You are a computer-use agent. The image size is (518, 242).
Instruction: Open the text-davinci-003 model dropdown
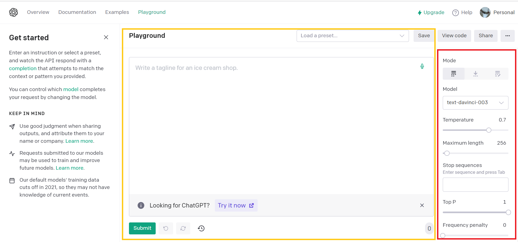pyautogui.click(x=475, y=103)
